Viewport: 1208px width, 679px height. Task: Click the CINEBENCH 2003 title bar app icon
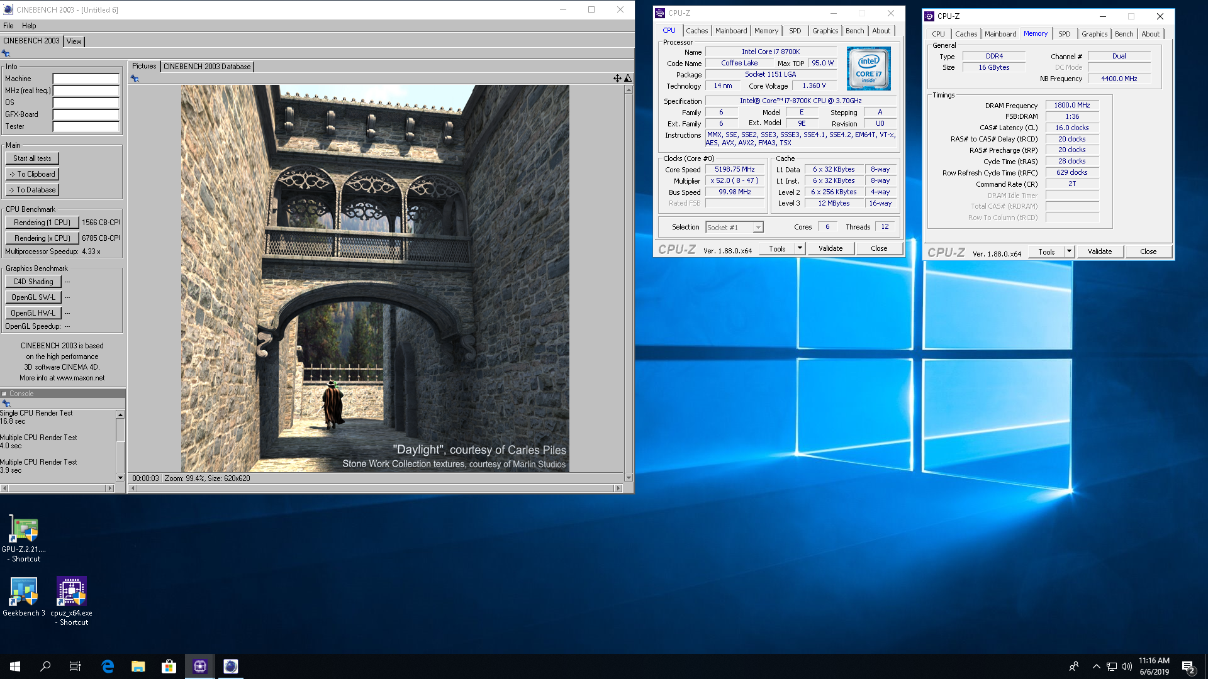click(x=8, y=9)
